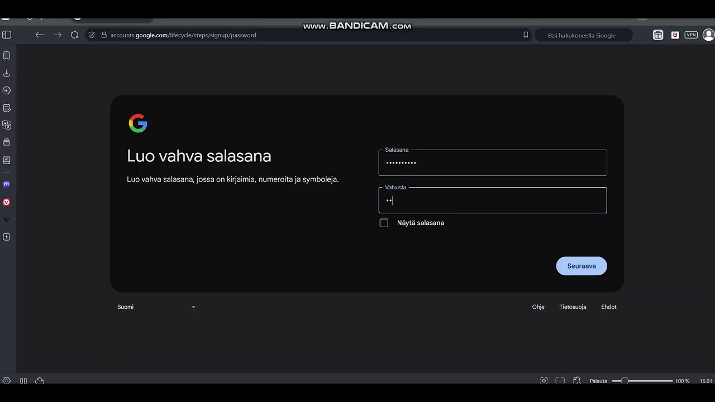Open the Mastodon web panel
Screen dimensions: 715x402
(x=7, y=184)
